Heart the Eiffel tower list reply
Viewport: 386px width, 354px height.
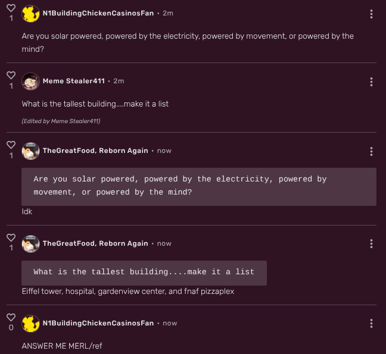[x=11, y=237]
